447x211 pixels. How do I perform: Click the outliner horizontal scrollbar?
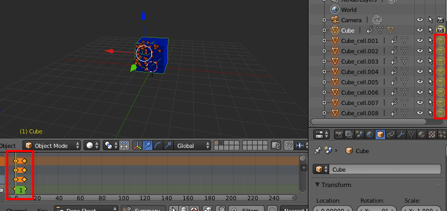tap(369, 122)
